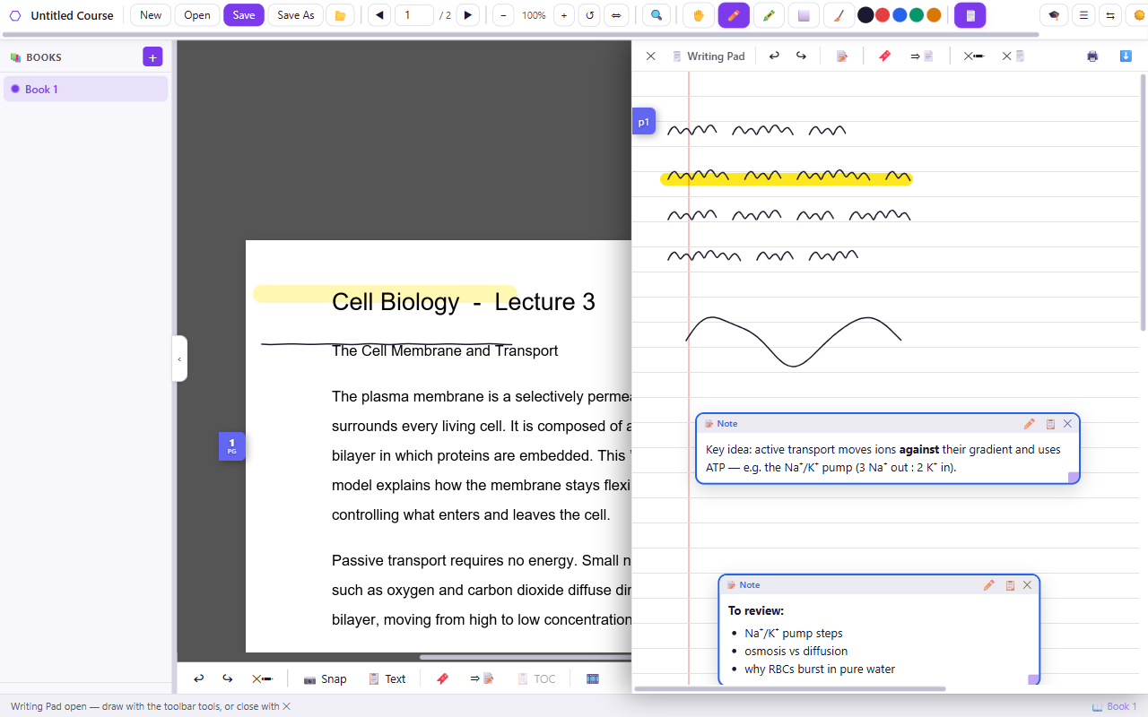1148x717 pixels.
Task: Send page to pad arrow in bottom toolbar
Action: [x=482, y=678]
